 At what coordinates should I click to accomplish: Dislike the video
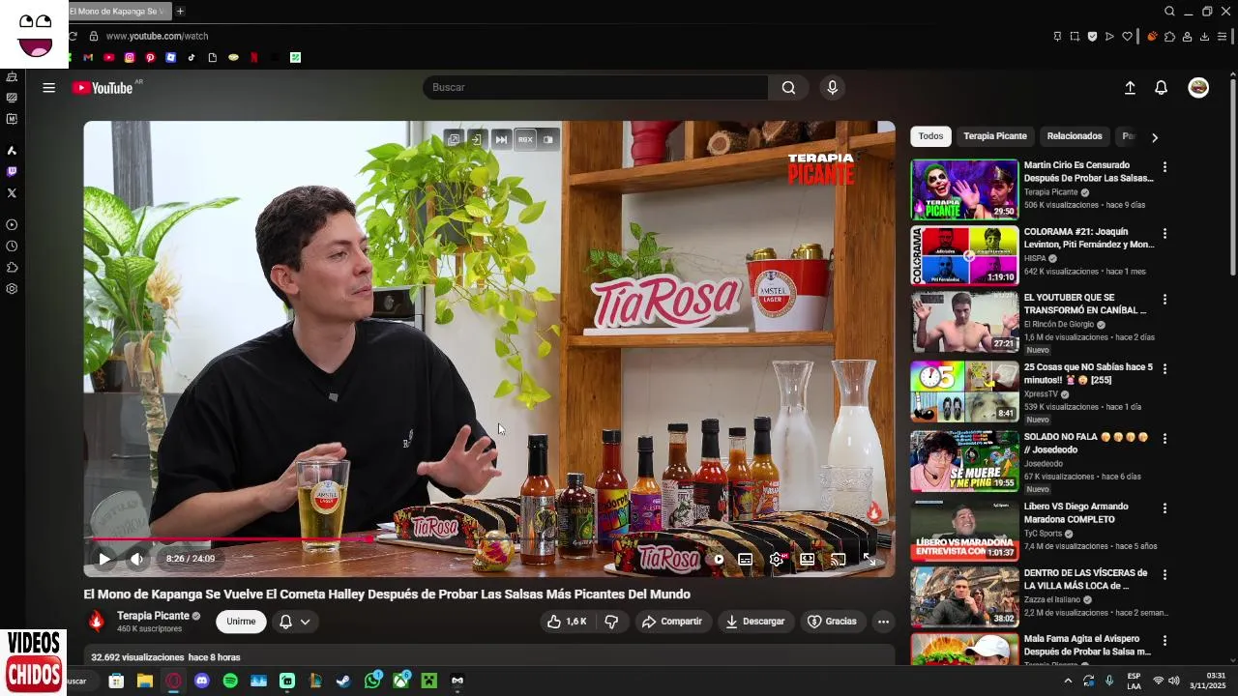coord(611,622)
